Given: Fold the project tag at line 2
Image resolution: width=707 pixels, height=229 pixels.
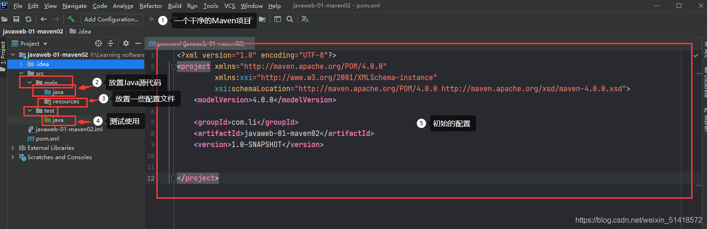Looking at the screenshot, I should pyautogui.click(x=174, y=66).
